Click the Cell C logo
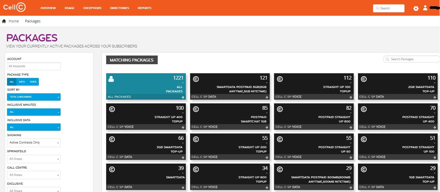The width and height of the screenshot is (440, 192). pyautogui.click(x=15, y=8)
